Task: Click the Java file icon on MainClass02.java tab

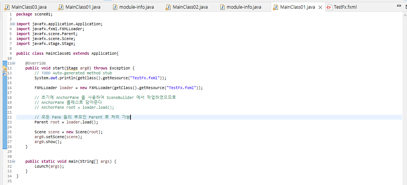Action: click(x=168, y=7)
